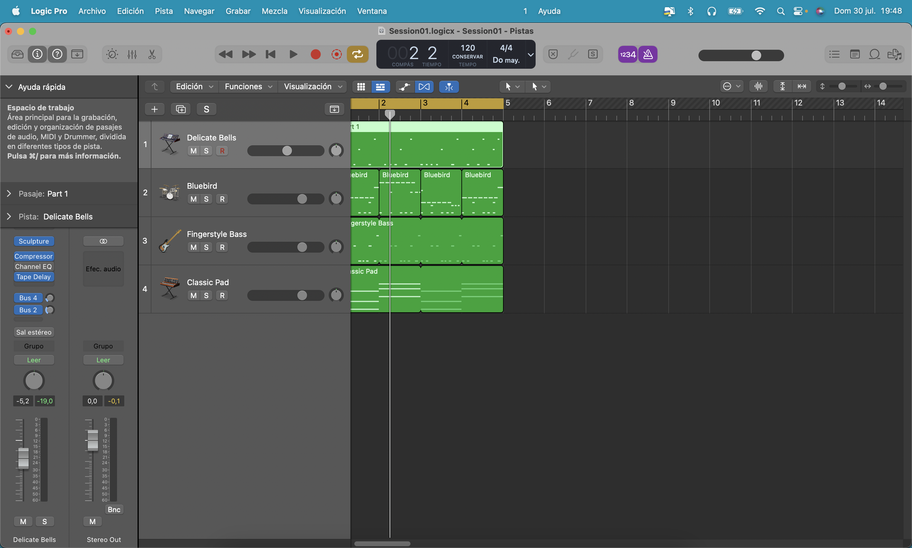This screenshot has height=548, width=912.
Task: Click the duplicate track button
Action: tap(181, 109)
